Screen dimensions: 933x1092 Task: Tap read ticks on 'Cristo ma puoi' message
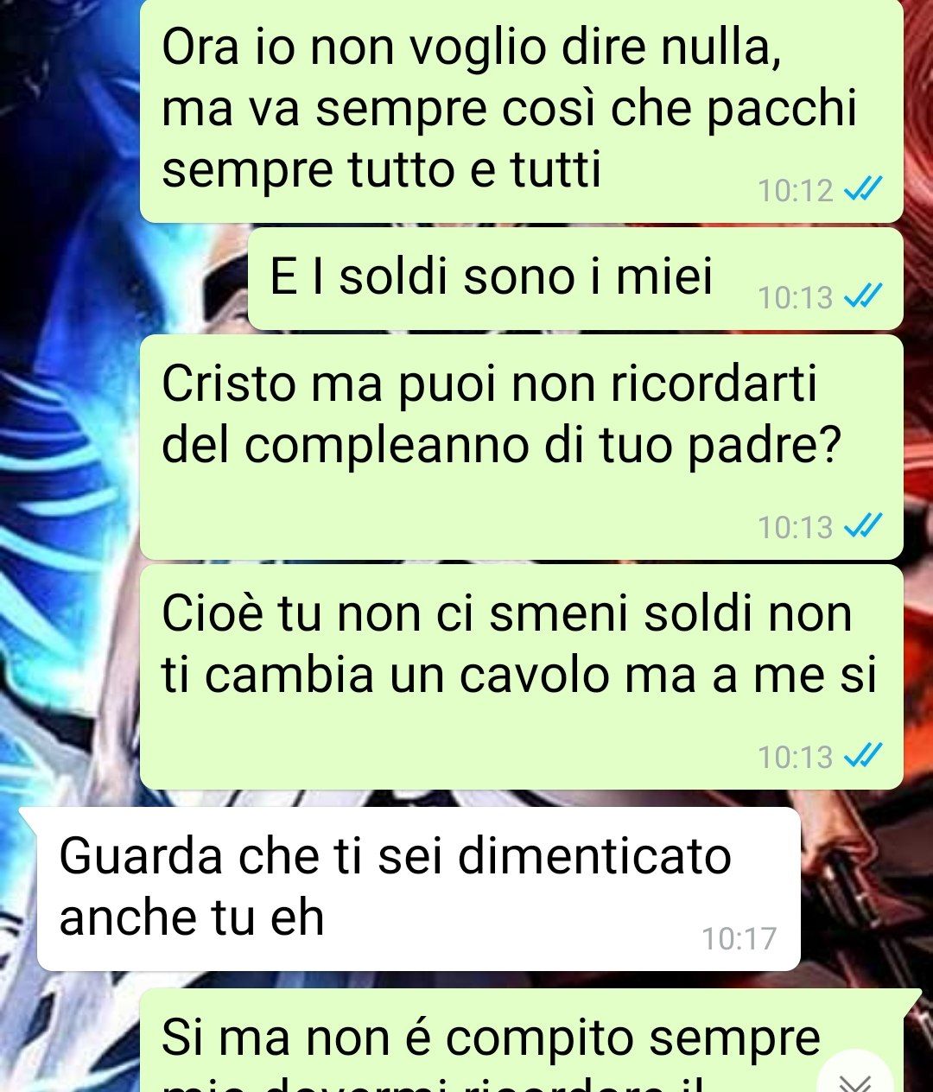coord(863,526)
